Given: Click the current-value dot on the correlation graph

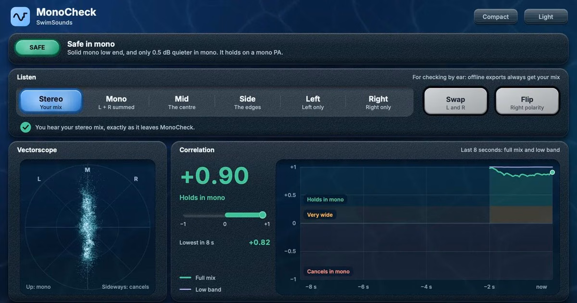Looking at the screenshot, I should (552, 172).
